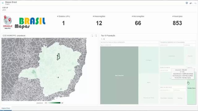The image size is (198, 111).
Task: Click Metropolitana de Belo Horizonte group header
Action: (129, 42)
